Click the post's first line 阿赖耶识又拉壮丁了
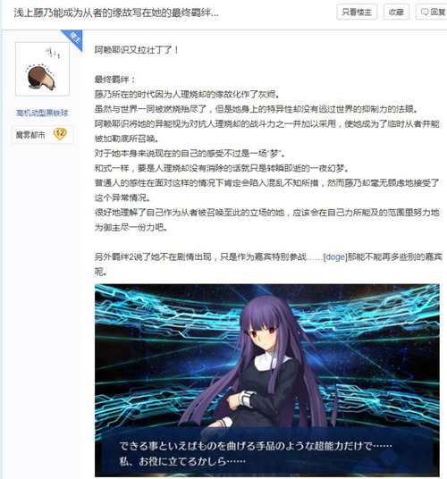447x479 pixels. [136, 50]
